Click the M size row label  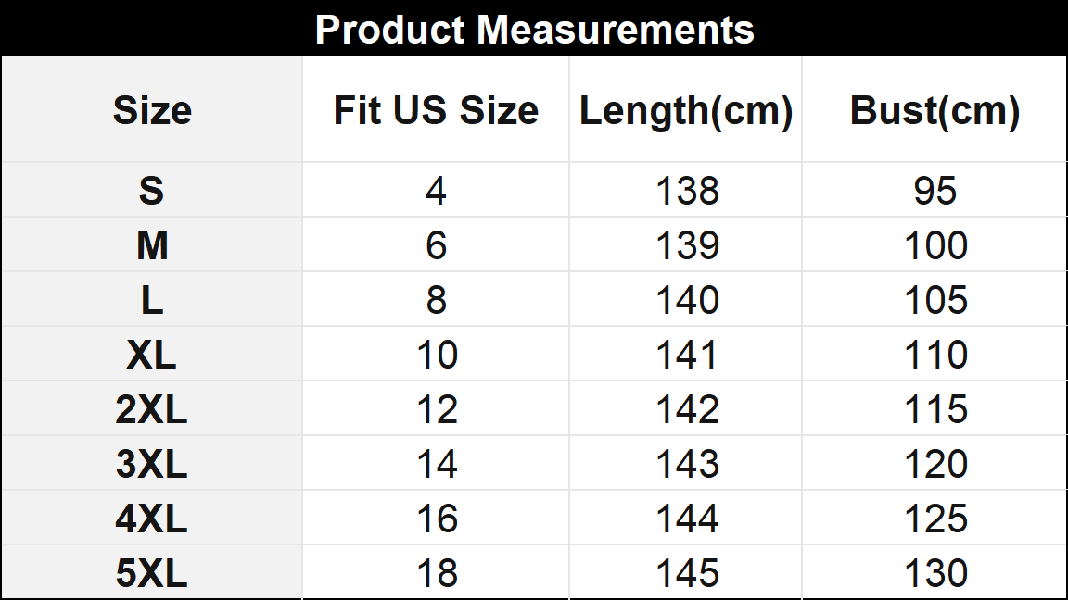[152, 245]
